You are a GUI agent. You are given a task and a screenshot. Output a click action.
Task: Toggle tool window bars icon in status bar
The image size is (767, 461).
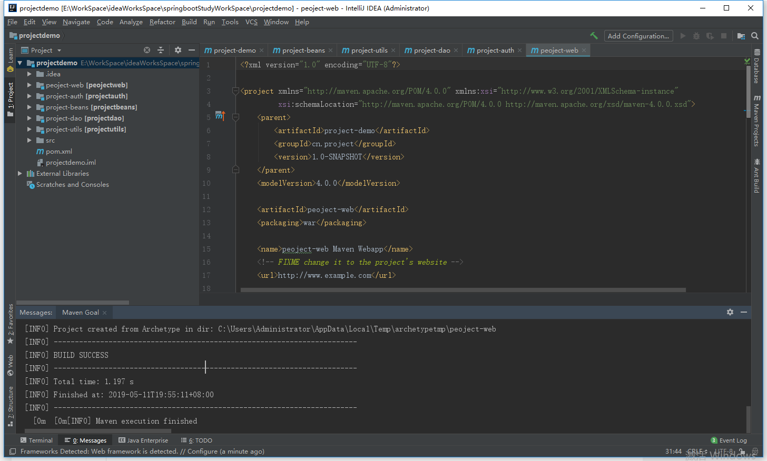[13, 452]
